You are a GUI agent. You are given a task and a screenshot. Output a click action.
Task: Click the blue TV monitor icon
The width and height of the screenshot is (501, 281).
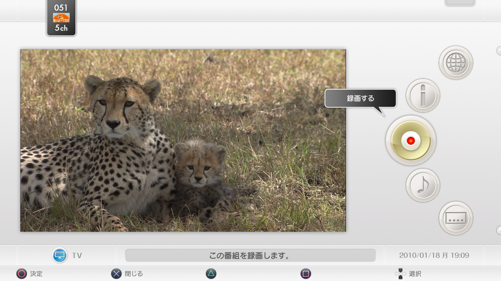click(x=59, y=255)
